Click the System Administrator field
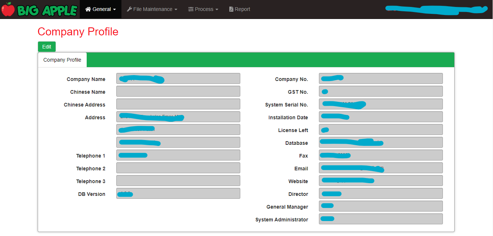Screen dimensions: 493x236 coord(381,219)
